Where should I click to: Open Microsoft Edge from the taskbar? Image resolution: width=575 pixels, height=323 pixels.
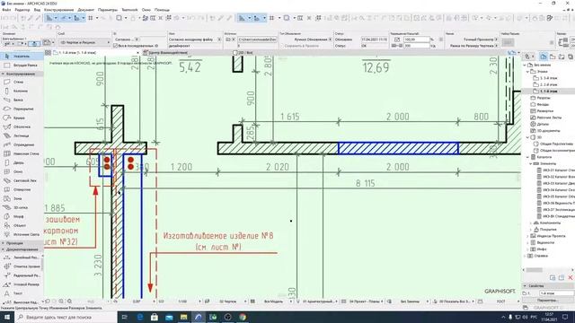click(x=140, y=317)
